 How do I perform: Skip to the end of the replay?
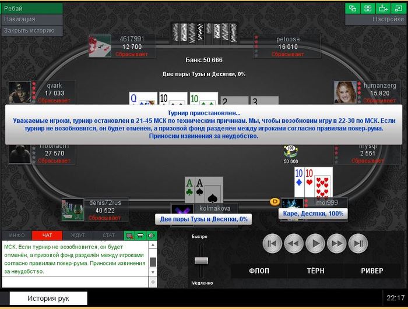coord(358,243)
